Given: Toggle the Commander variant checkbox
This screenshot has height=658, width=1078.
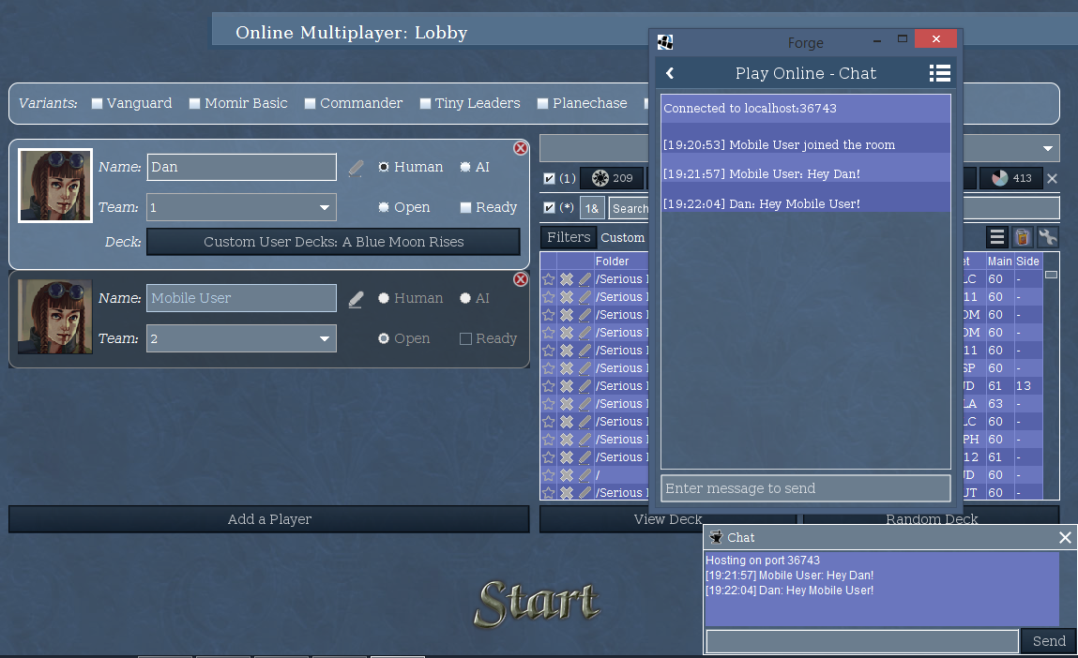Looking at the screenshot, I should 310,104.
